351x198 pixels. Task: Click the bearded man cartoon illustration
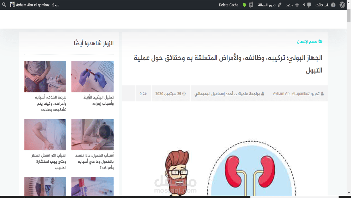tap(177, 173)
